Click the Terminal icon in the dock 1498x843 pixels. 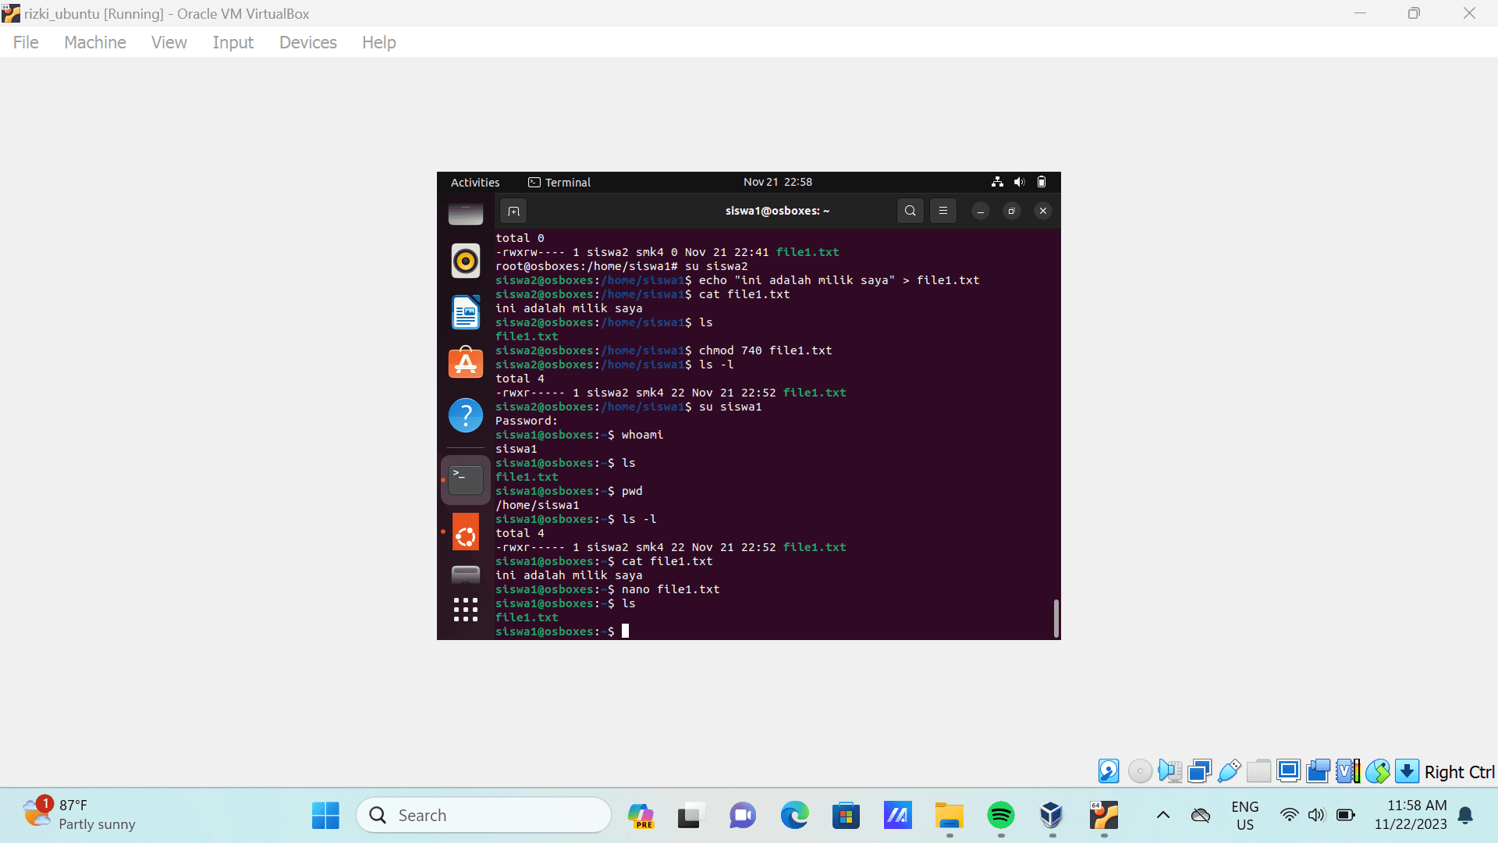pos(466,479)
